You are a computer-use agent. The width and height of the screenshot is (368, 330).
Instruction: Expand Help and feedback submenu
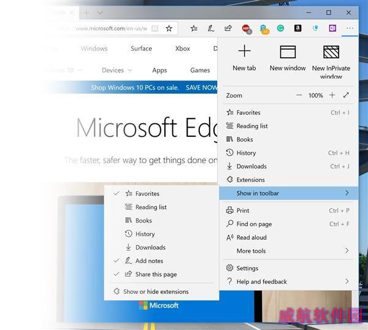coord(288,282)
